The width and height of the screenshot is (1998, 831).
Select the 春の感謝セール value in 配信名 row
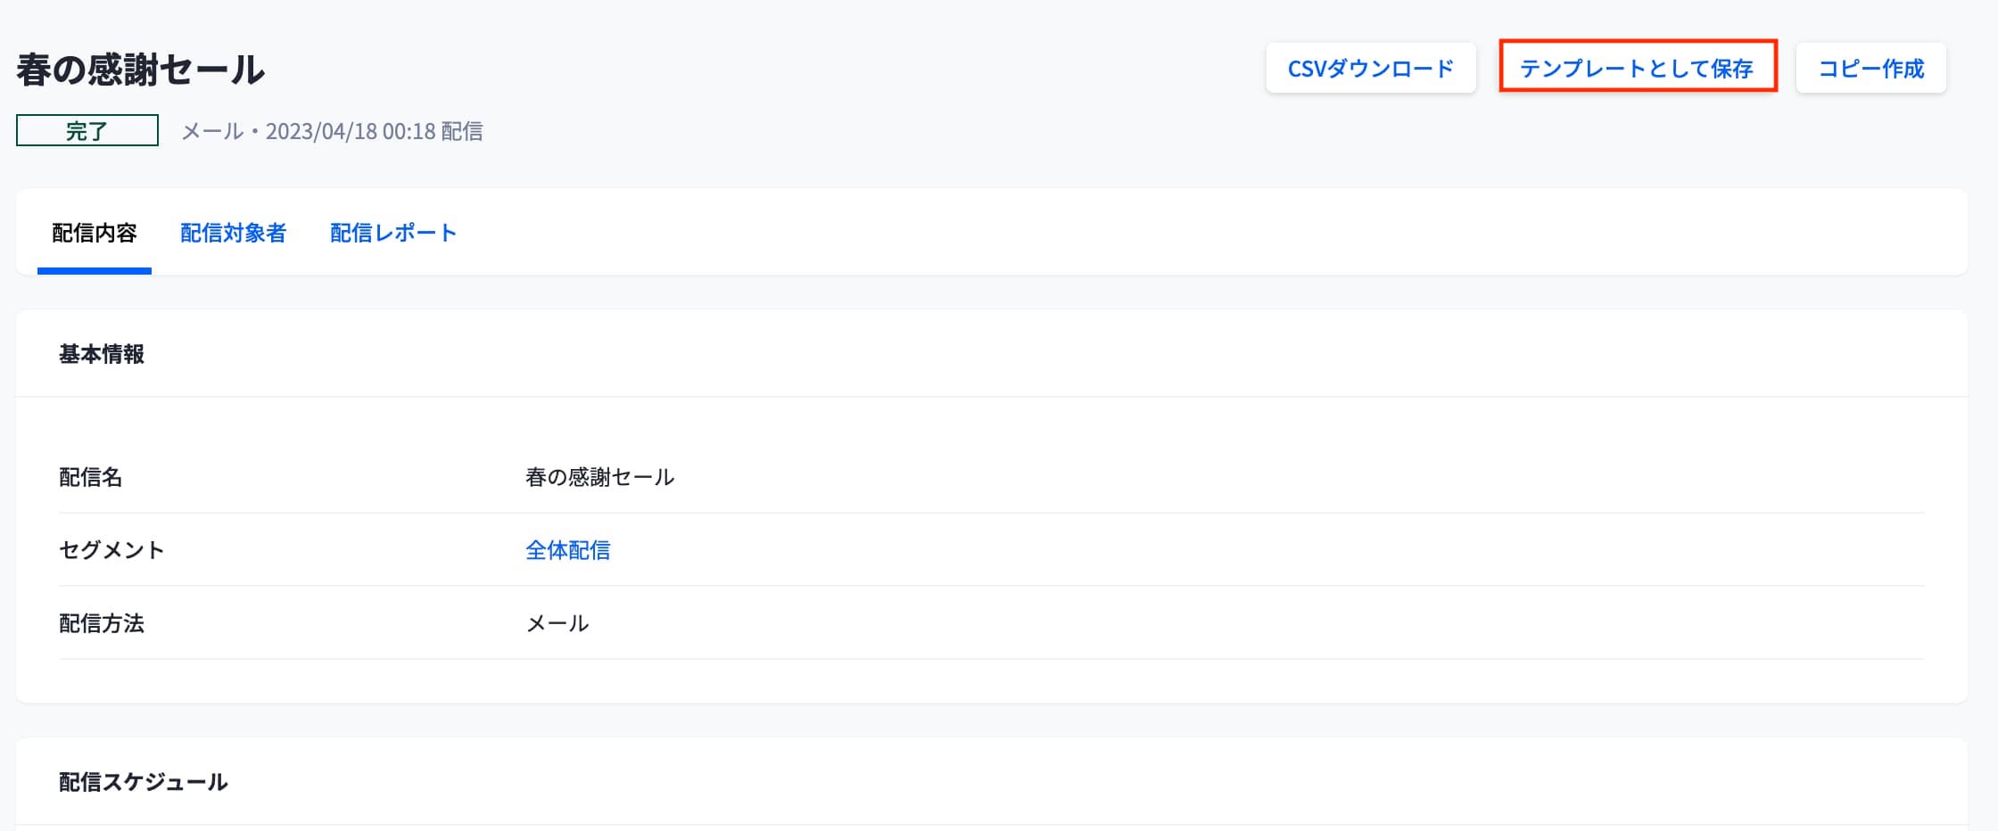599,477
